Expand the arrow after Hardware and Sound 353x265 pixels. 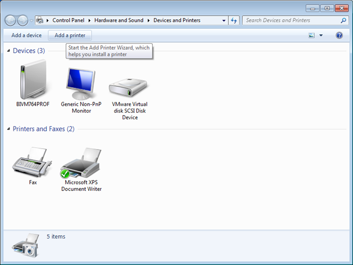tap(148, 20)
